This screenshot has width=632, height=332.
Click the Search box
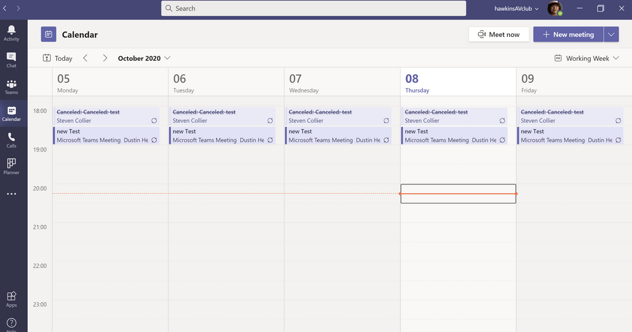(313, 8)
